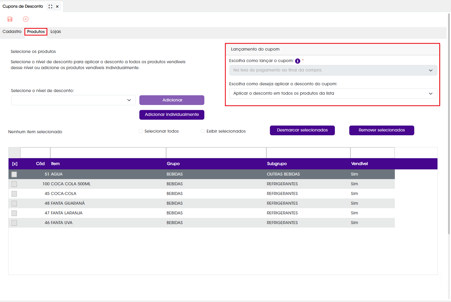The image size is (451, 302).
Task: Click the [x] column header
Action: (15, 164)
